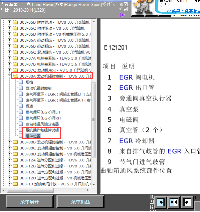200x212 pixels.
Task: Click the 真空泵 entry text
Action: 129,109
